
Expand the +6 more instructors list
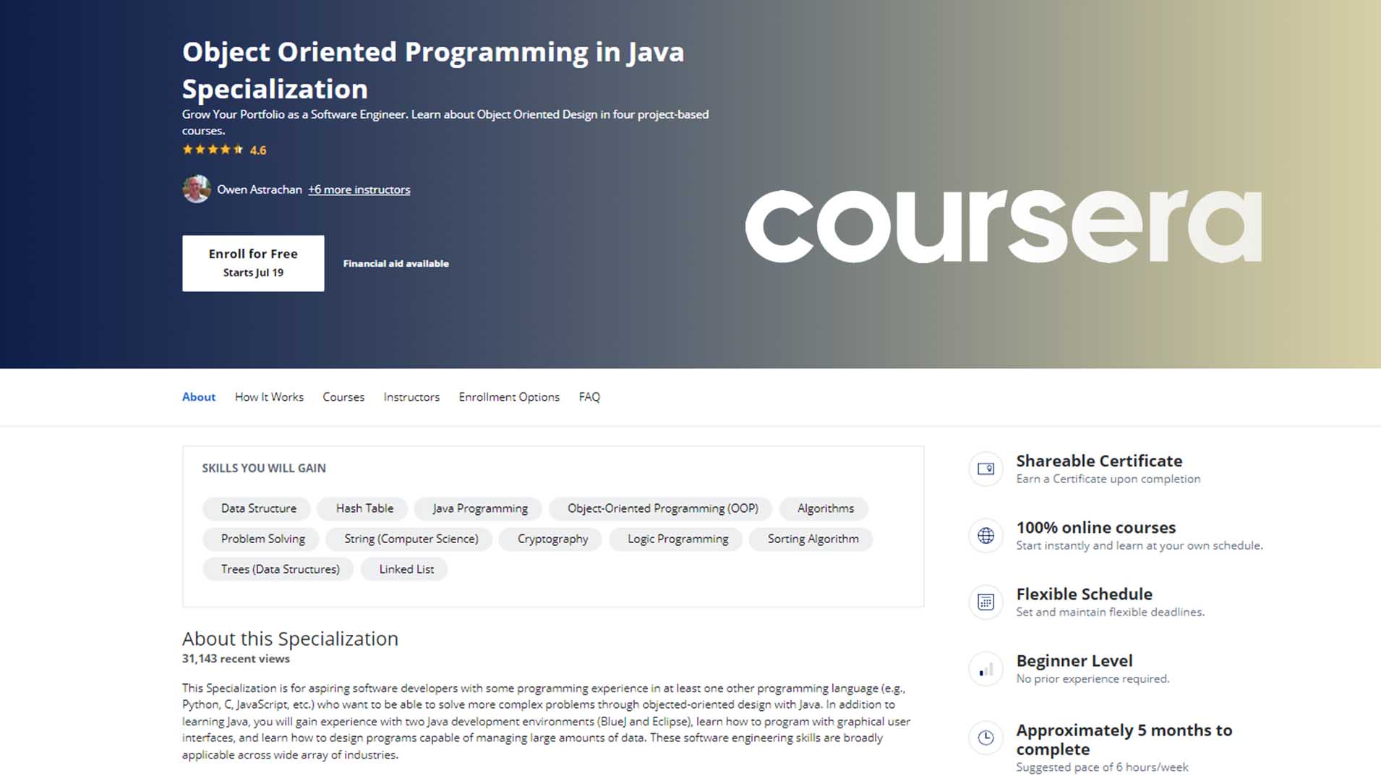pyautogui.click(x=359, y=189)
